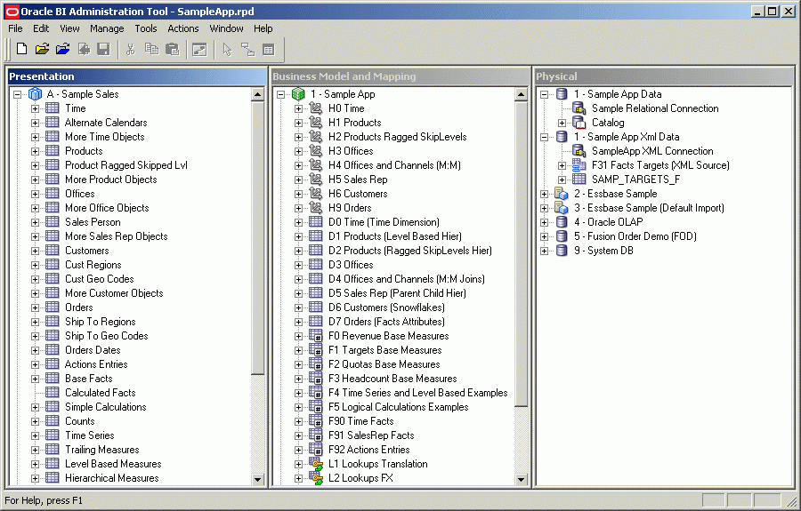
Task: Select 3 - Essbase Sample (Default Import)
Action: coord(649,208)
